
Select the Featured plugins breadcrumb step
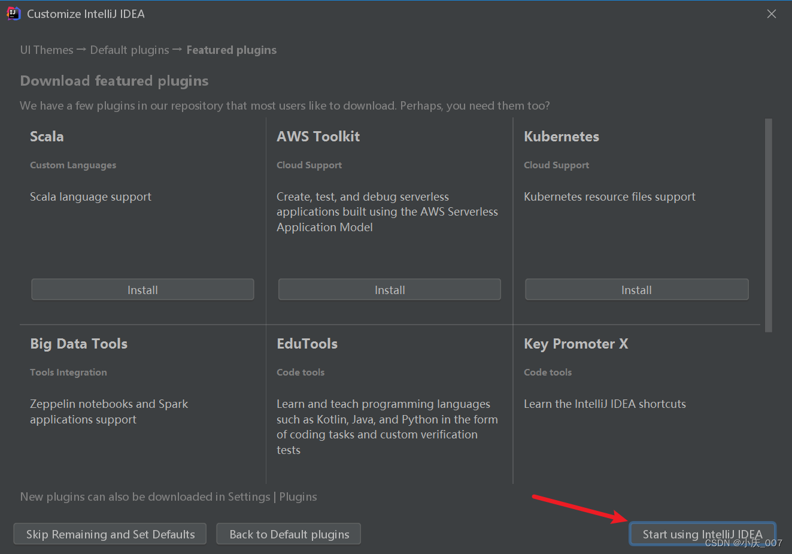pyautogui.click(x=231, y=50)
